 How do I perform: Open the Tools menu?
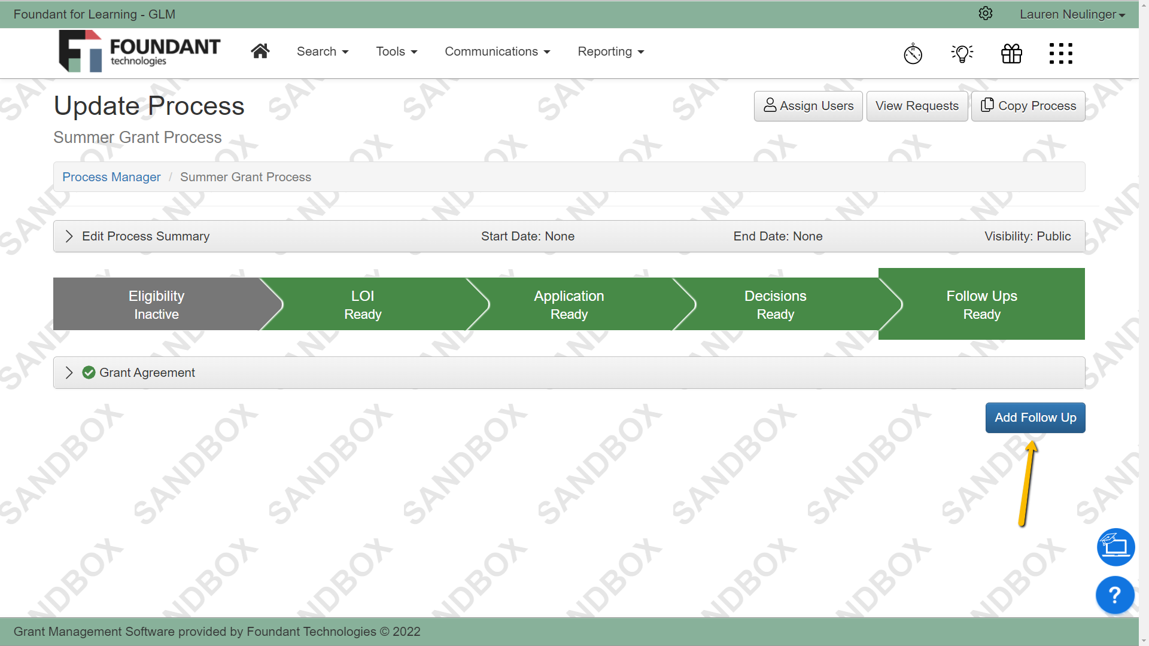396,51
